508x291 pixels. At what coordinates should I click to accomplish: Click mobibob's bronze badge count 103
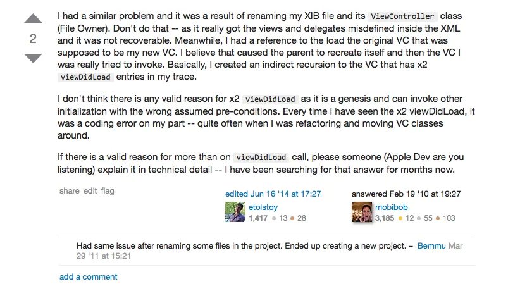tap(448, 218)
